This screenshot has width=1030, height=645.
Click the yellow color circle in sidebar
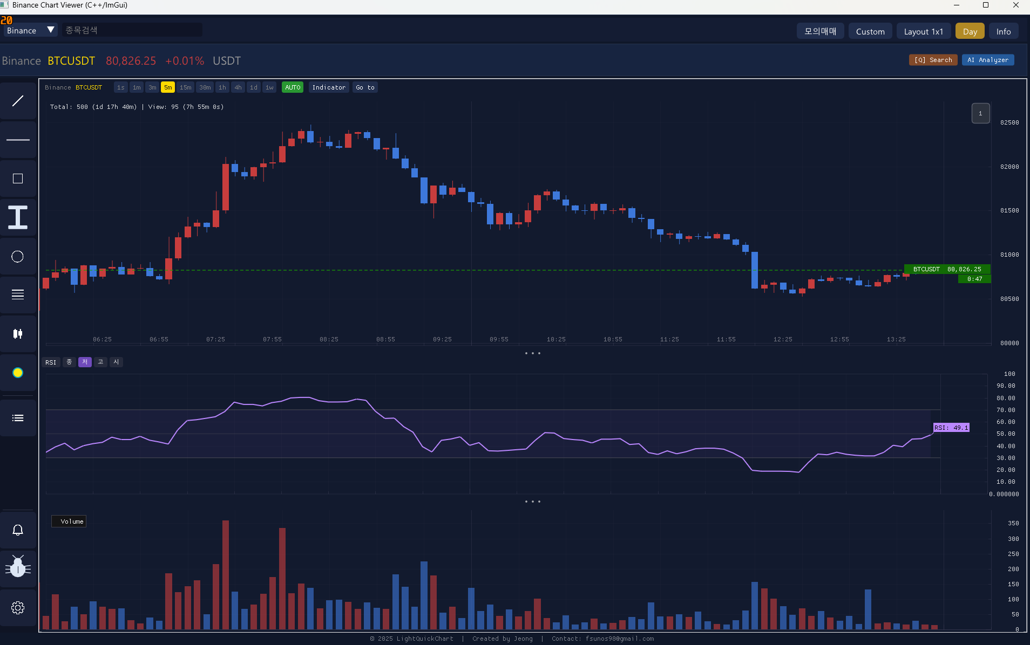click(x=18, y=373)
